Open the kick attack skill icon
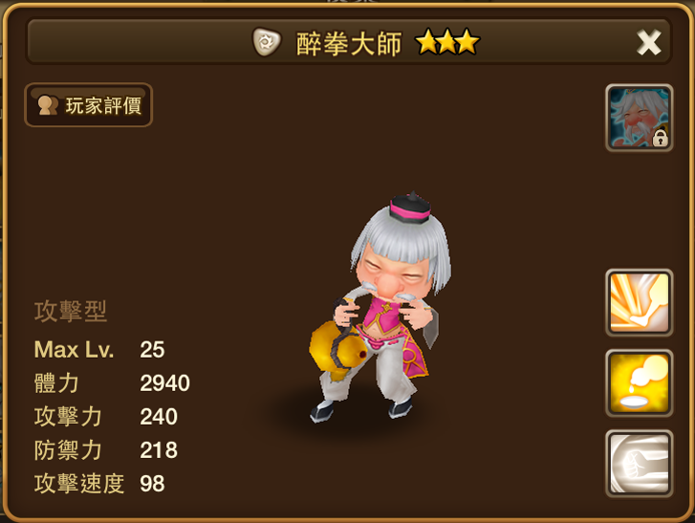Viewport: 695px width, 523px height. (640, 303)
